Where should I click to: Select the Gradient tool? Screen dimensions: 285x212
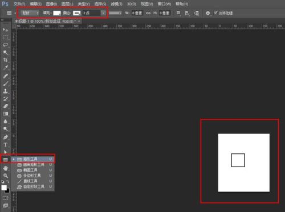pyautogui.click(x=5, y=114)
